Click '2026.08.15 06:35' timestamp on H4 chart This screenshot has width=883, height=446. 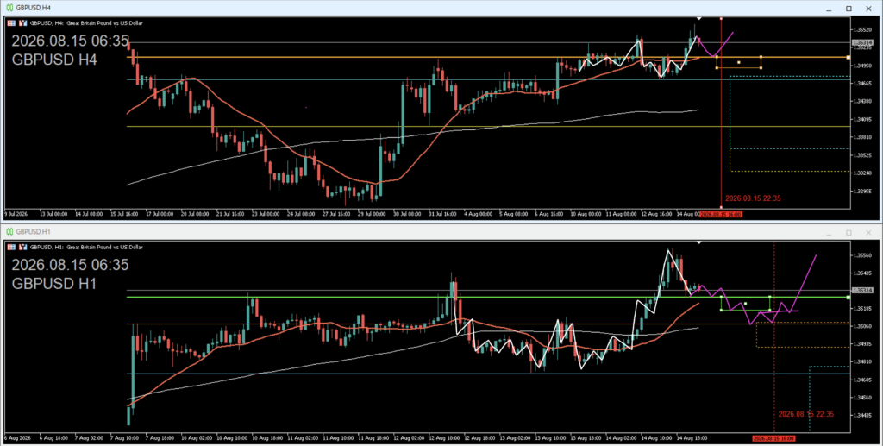(70, 41)
